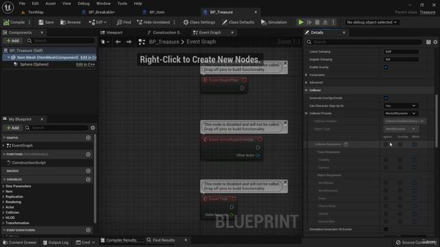
Task: Open Can Character Step Up On dropdown
Action: point(401,106)
